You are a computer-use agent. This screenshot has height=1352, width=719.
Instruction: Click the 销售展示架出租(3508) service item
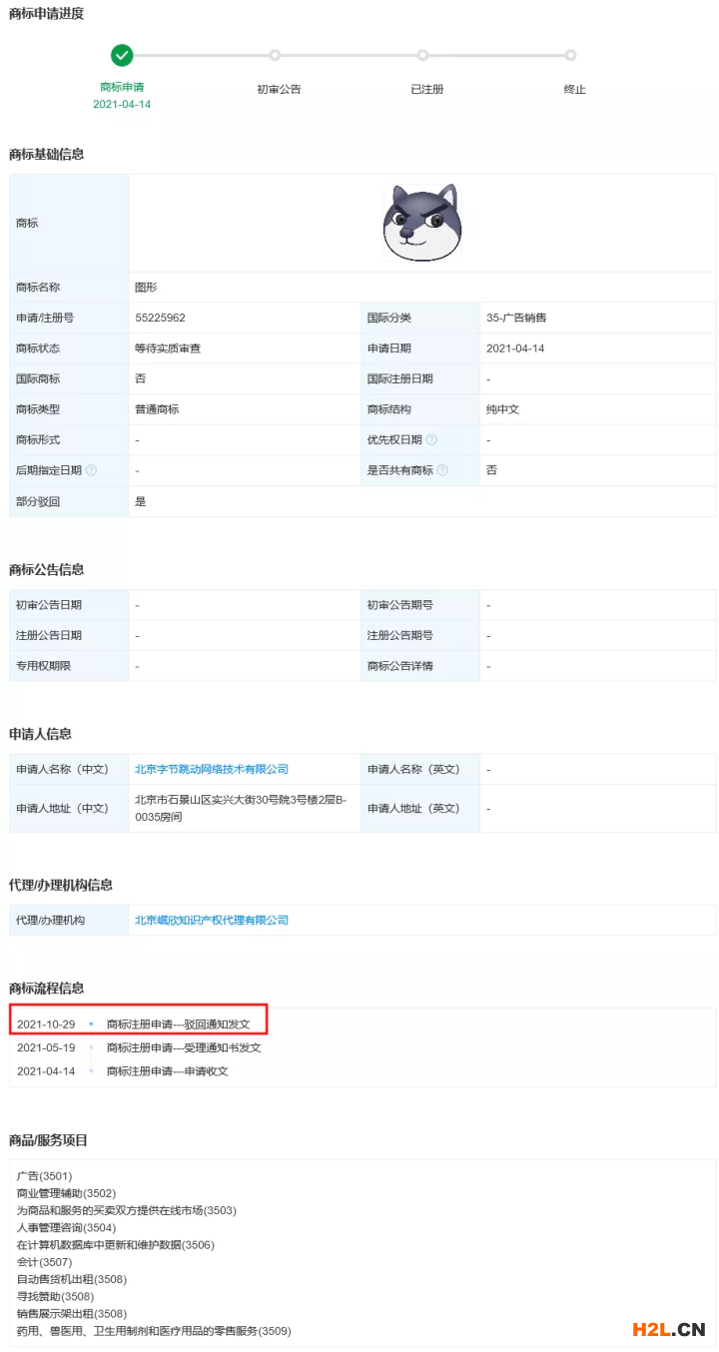[72, 1314]
